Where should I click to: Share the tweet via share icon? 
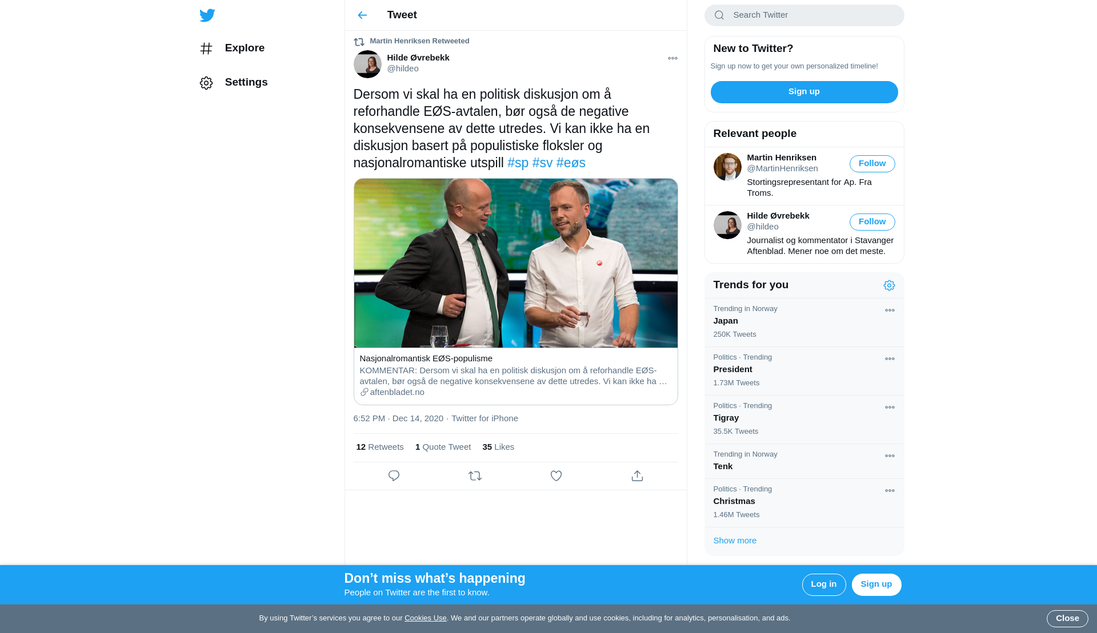pos(637,476)
